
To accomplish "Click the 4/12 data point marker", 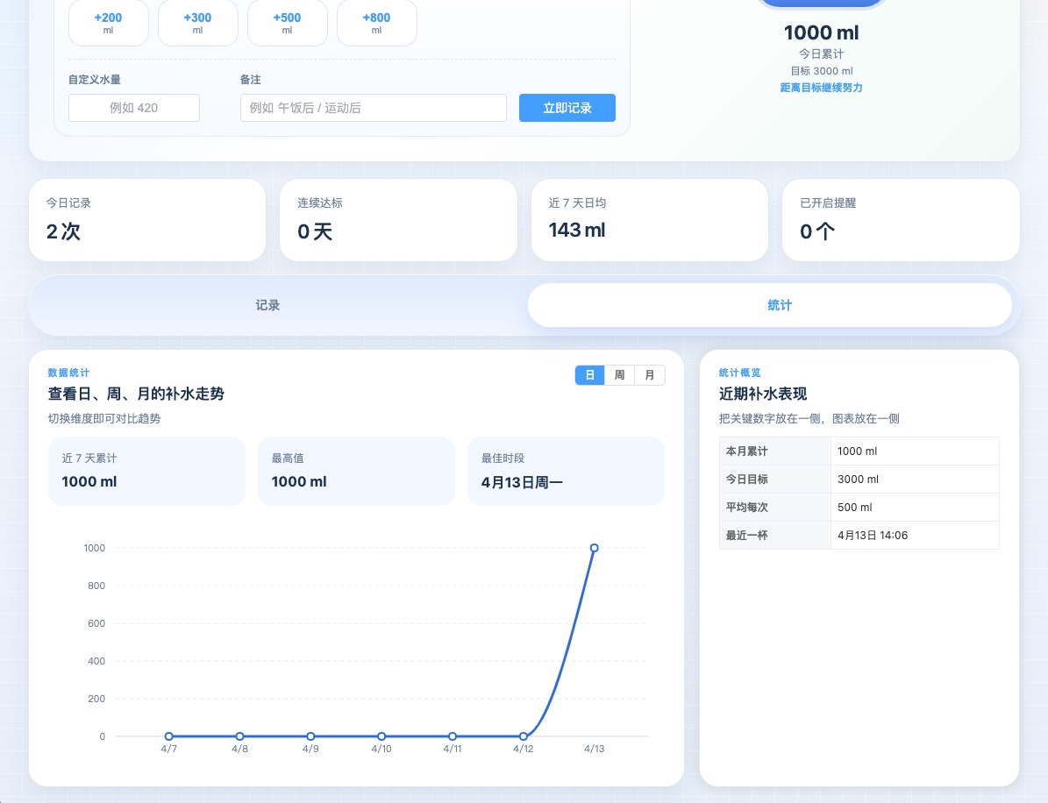I will coord(524,736).
